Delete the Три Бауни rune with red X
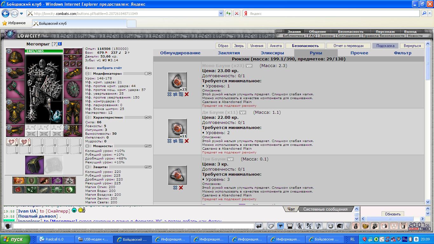The width and height of the screenshot is (434, 244). coord(181,188)
